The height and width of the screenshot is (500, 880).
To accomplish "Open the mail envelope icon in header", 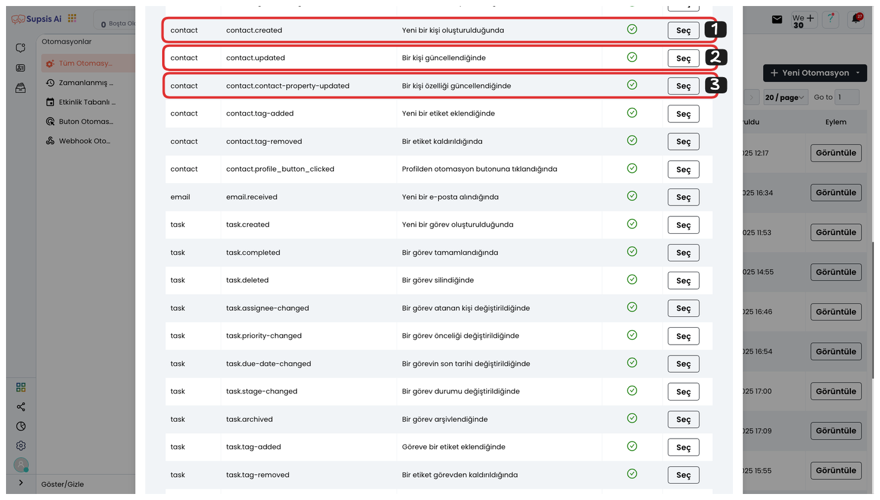I will [777, 19].
